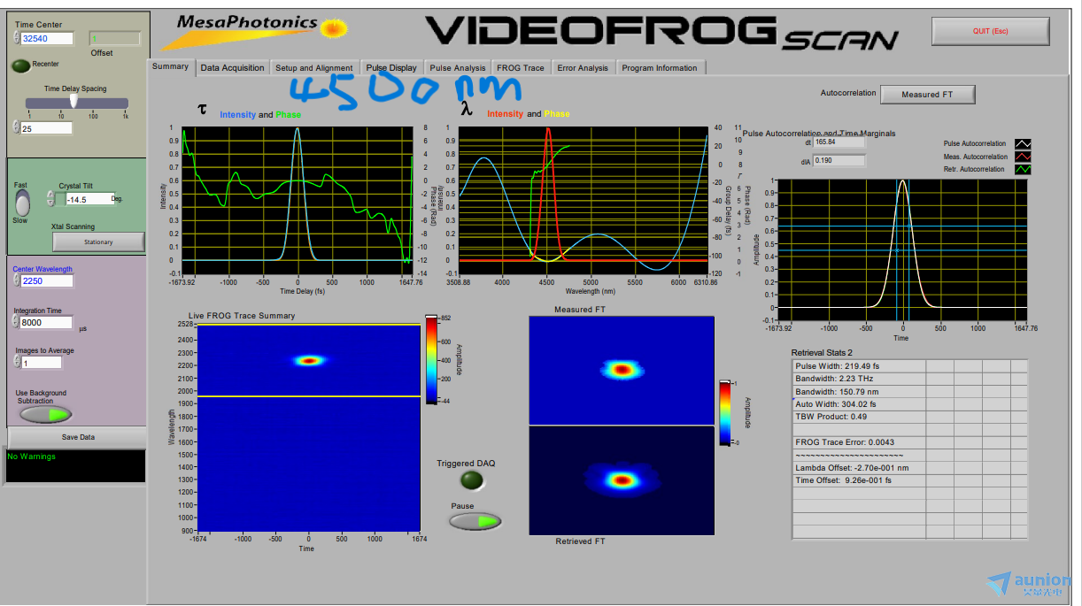Click the Offset indicator field
This screenshot has width=1082, height=606.
(x=114, y=38)
